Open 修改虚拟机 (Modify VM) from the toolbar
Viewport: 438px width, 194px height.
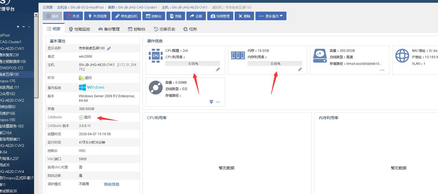point(126,16)
